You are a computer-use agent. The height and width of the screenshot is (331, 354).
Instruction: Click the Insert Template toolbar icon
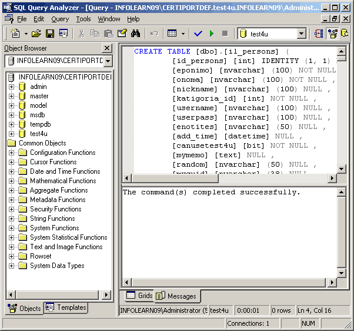64,34
